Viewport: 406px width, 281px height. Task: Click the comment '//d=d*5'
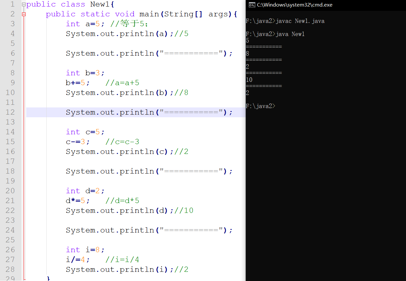122,201
